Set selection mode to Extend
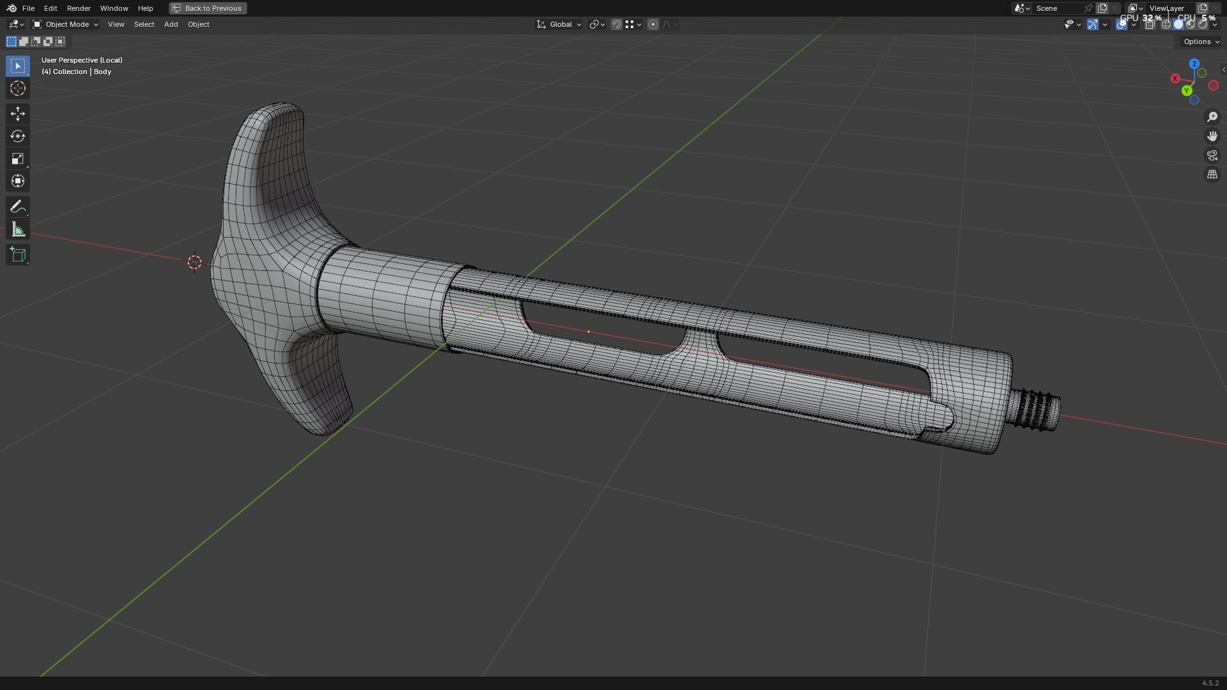Viewport: 1227px width, 690px height. point(24,42)
